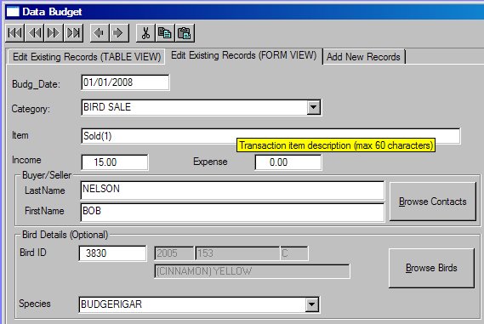
Task: Expand the Species dropdown arrow
Action: click(x=312, y=304)
